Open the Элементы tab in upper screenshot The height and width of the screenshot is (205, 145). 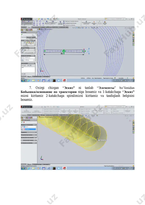[24, 27]
